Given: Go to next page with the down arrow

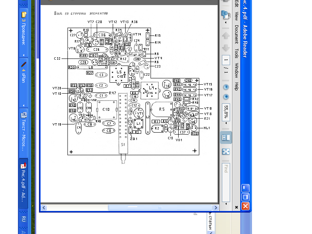Looking at the screenshot, I should tap(226, 48).
